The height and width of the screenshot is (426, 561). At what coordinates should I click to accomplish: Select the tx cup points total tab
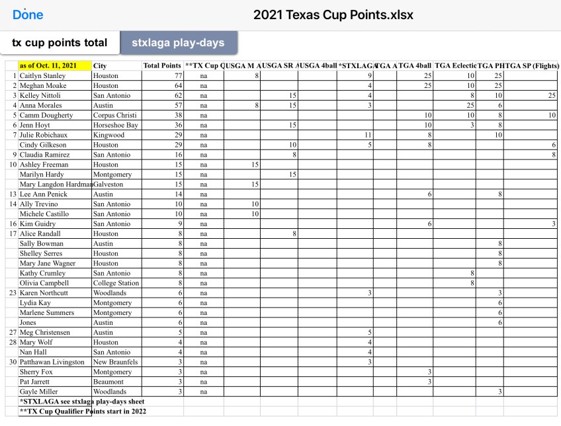point(60,43)
